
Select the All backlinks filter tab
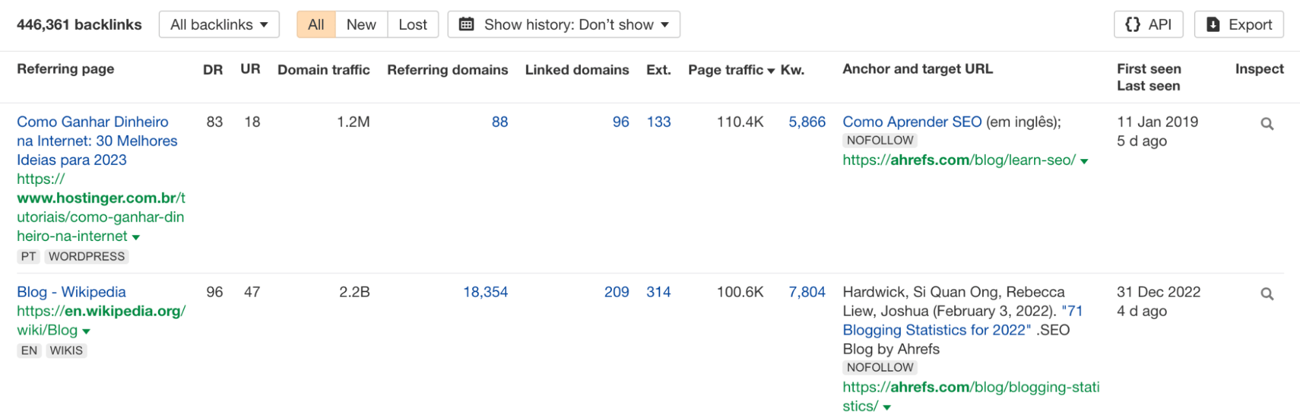click(316, 25)
